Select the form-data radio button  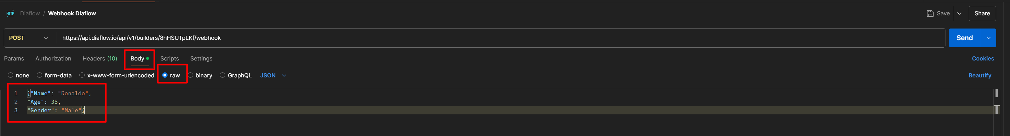pos(40,75)
